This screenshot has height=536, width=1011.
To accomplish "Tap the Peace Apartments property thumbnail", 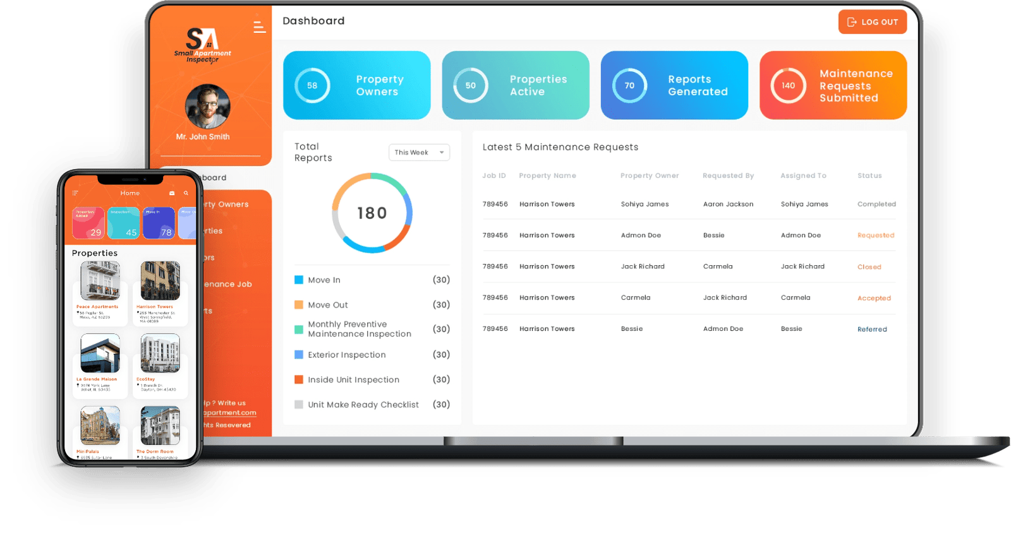I will pyautogui.click(x=100, y=281).
